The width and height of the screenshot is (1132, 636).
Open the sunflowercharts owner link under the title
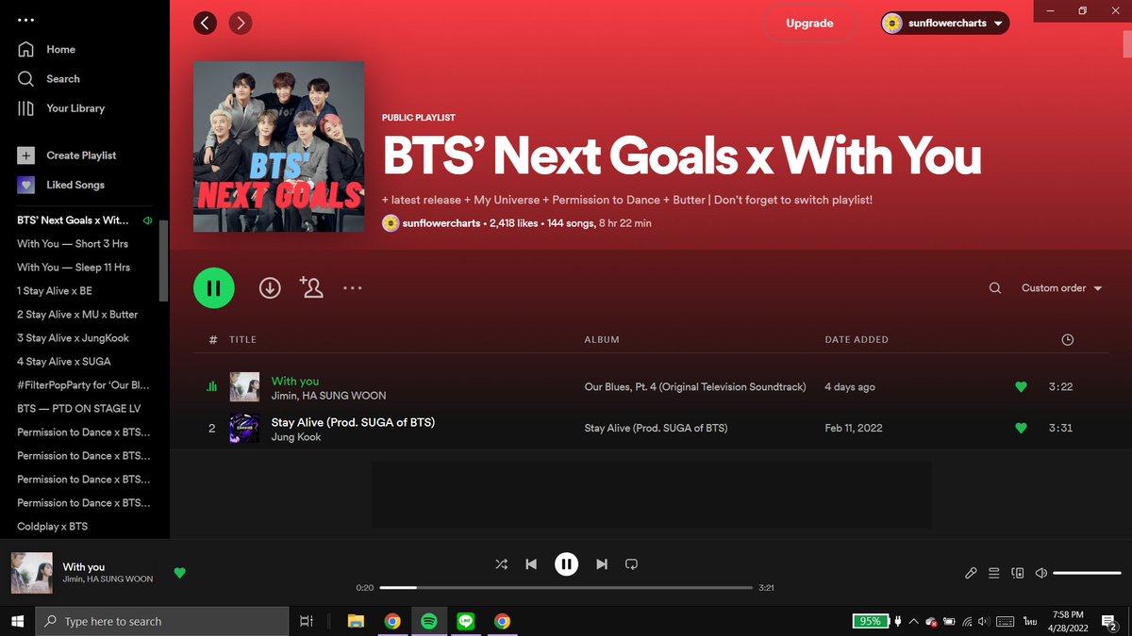click(x=441, y=223)
